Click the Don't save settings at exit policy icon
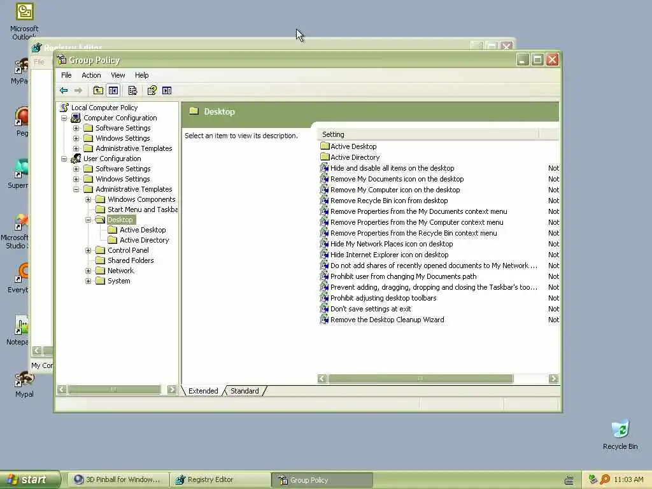 [324, 309]
